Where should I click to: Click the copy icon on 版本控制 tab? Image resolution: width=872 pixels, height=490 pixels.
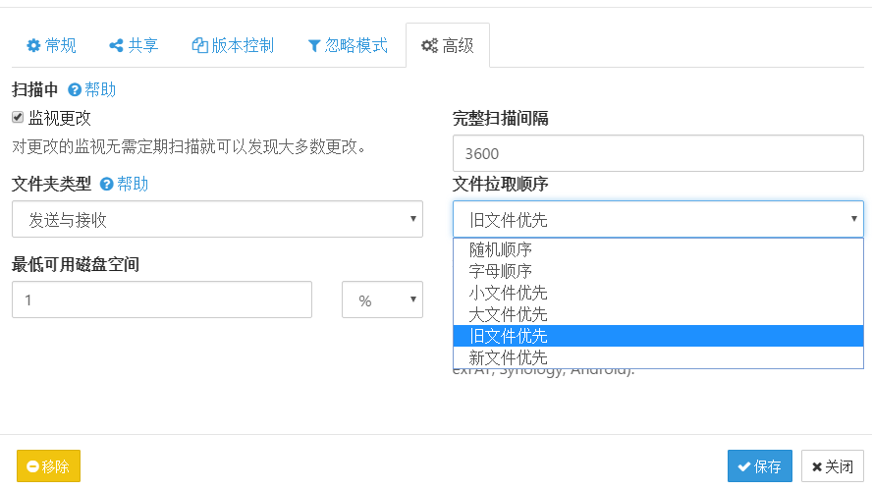(x=199, y=46)
